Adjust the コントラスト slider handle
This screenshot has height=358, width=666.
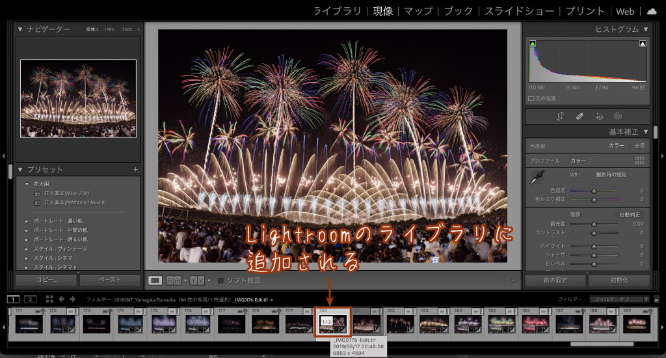(x=594, y=233)
